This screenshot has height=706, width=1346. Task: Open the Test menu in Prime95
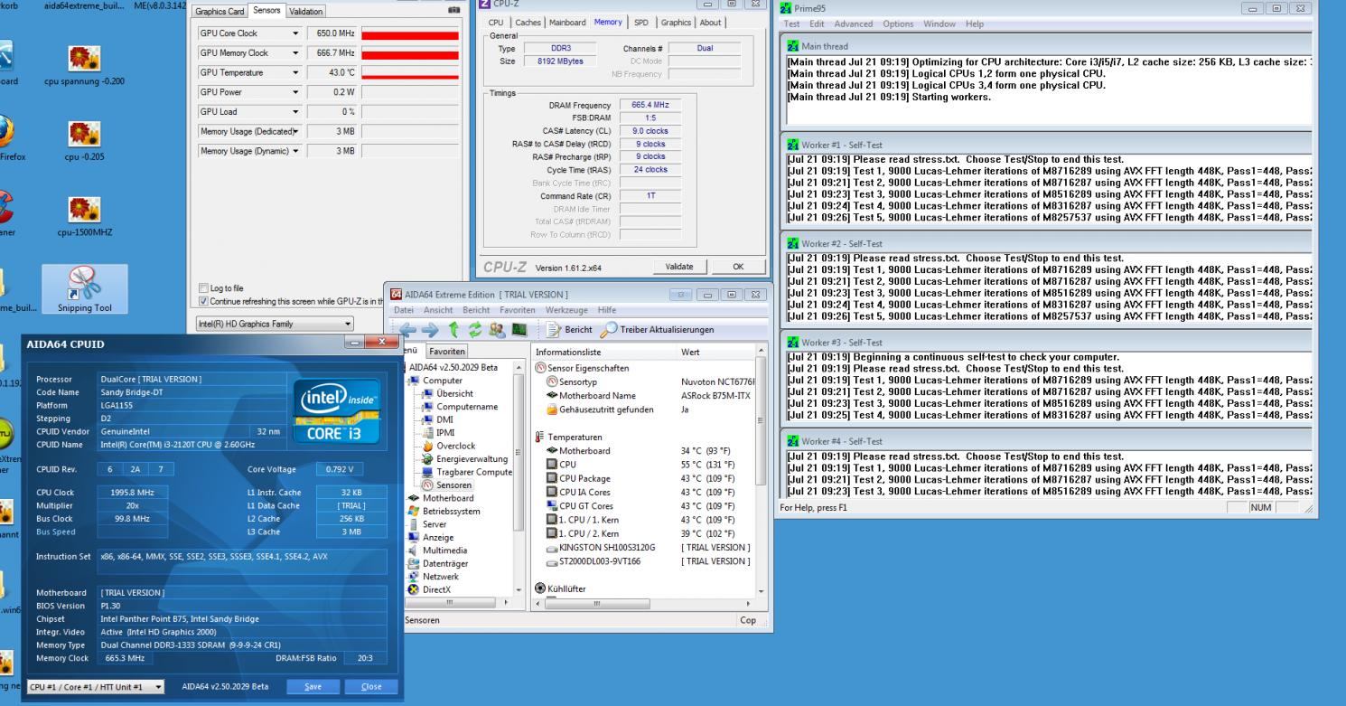coord(792,23)
